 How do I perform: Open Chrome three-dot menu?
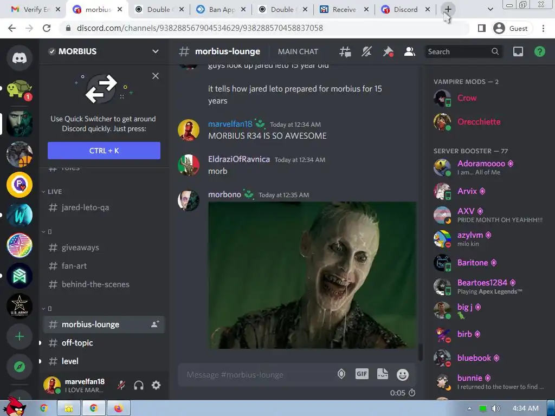[543, 28]
